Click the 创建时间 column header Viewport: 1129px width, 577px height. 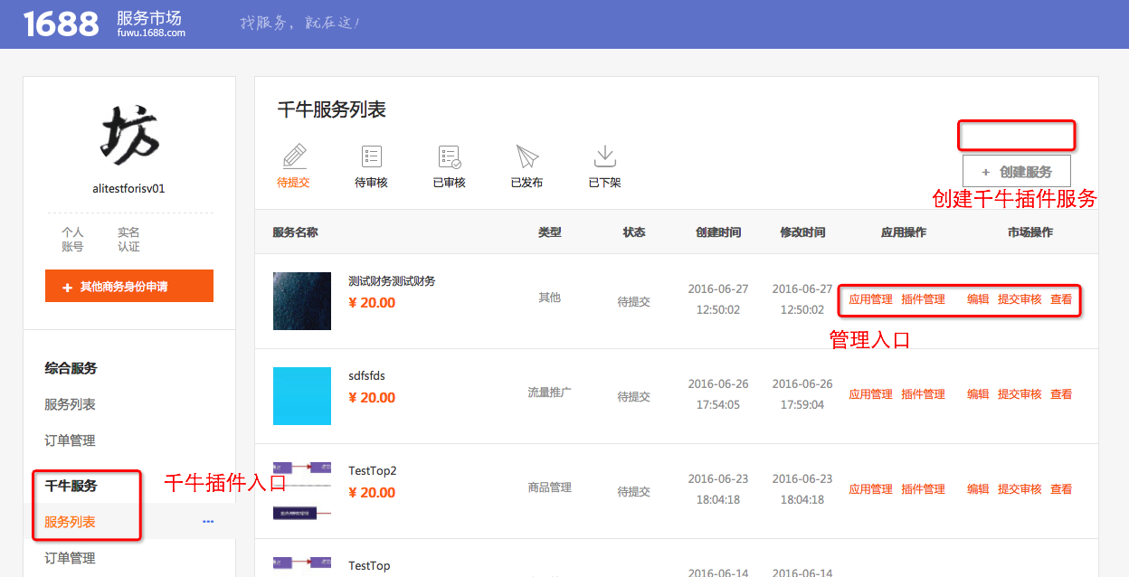click(718, 232)
